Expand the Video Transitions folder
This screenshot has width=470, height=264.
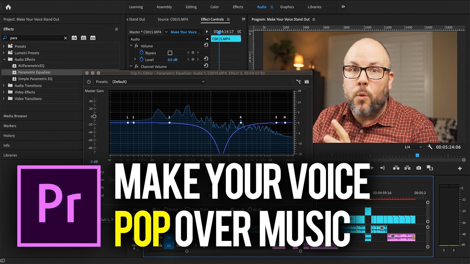click(x=4, y=99)
